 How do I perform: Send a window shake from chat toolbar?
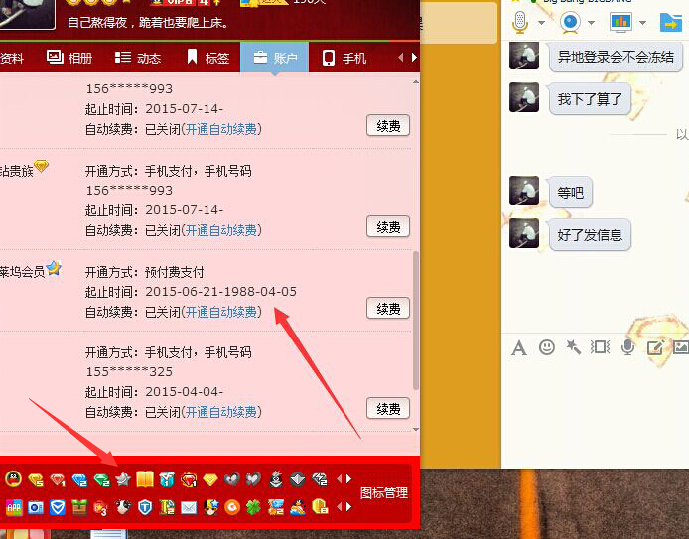point(600,347)
